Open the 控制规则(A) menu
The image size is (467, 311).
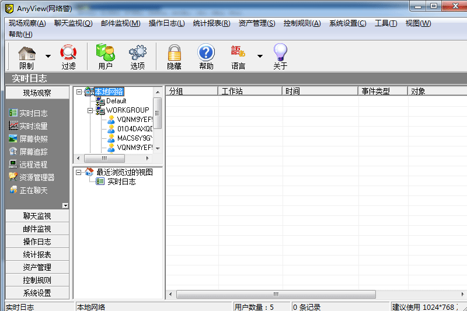[x=302, y=23]
